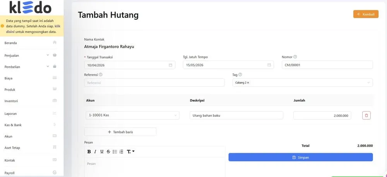Click the Produk box icon
Viewport: 387px width, 177px height.
(x=55, y=89)
